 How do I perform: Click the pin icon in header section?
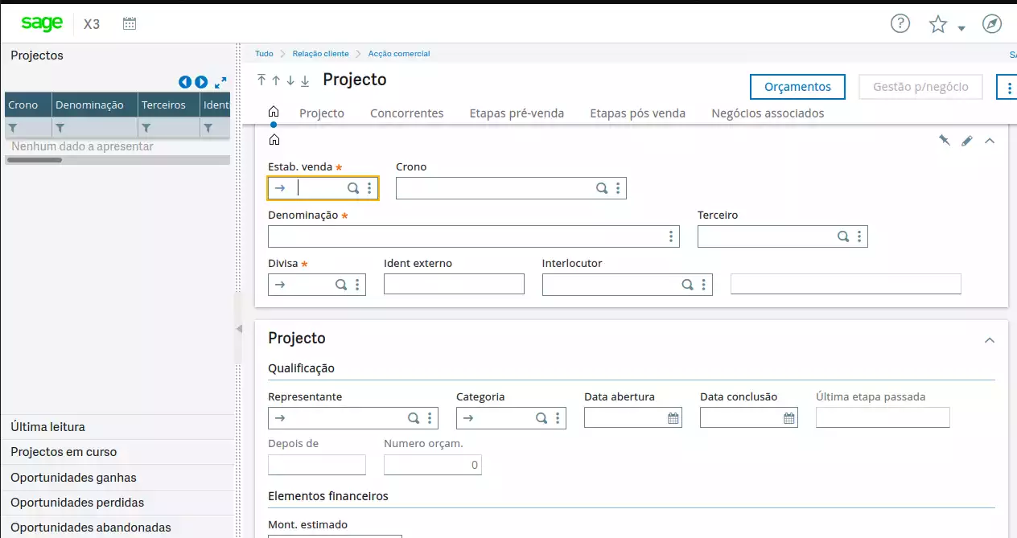(945, 141)
